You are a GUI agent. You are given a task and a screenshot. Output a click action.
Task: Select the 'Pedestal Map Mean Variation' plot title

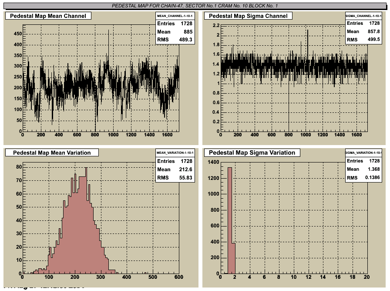click(x=52, y=152)
